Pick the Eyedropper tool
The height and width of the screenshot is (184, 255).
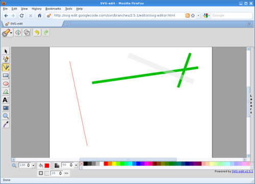[x=6, y=124]
